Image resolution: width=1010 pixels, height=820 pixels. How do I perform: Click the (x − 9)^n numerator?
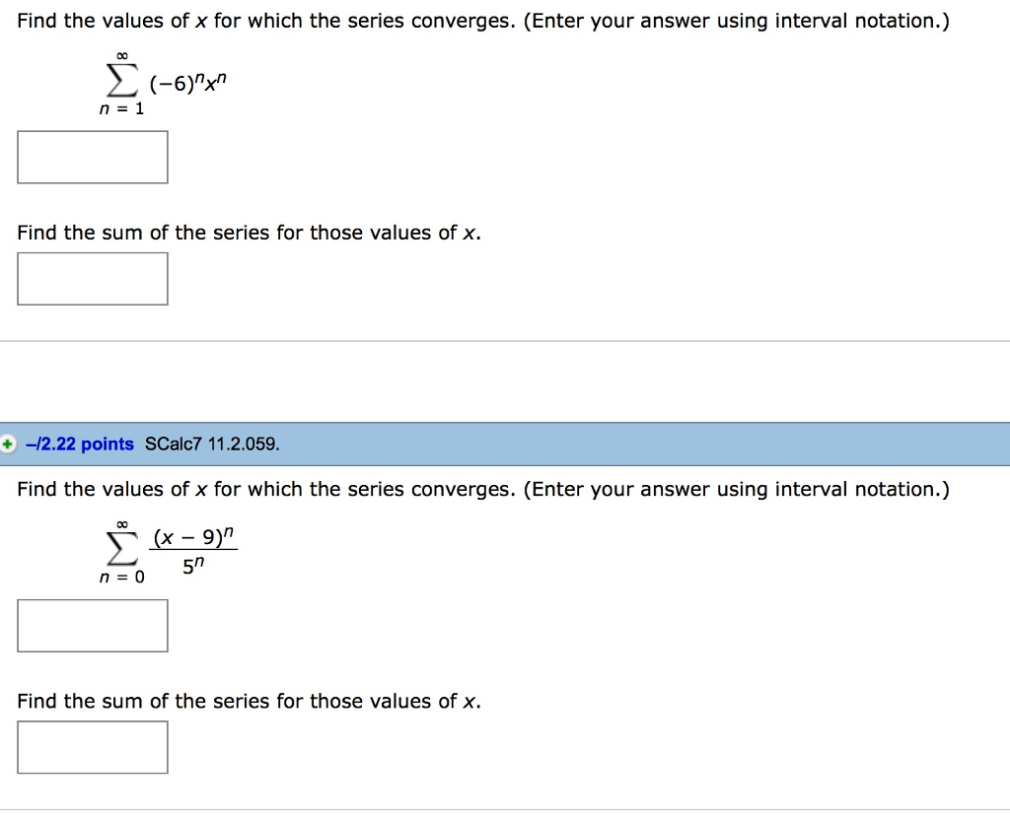pyautogui.click(x=194, y=539)
